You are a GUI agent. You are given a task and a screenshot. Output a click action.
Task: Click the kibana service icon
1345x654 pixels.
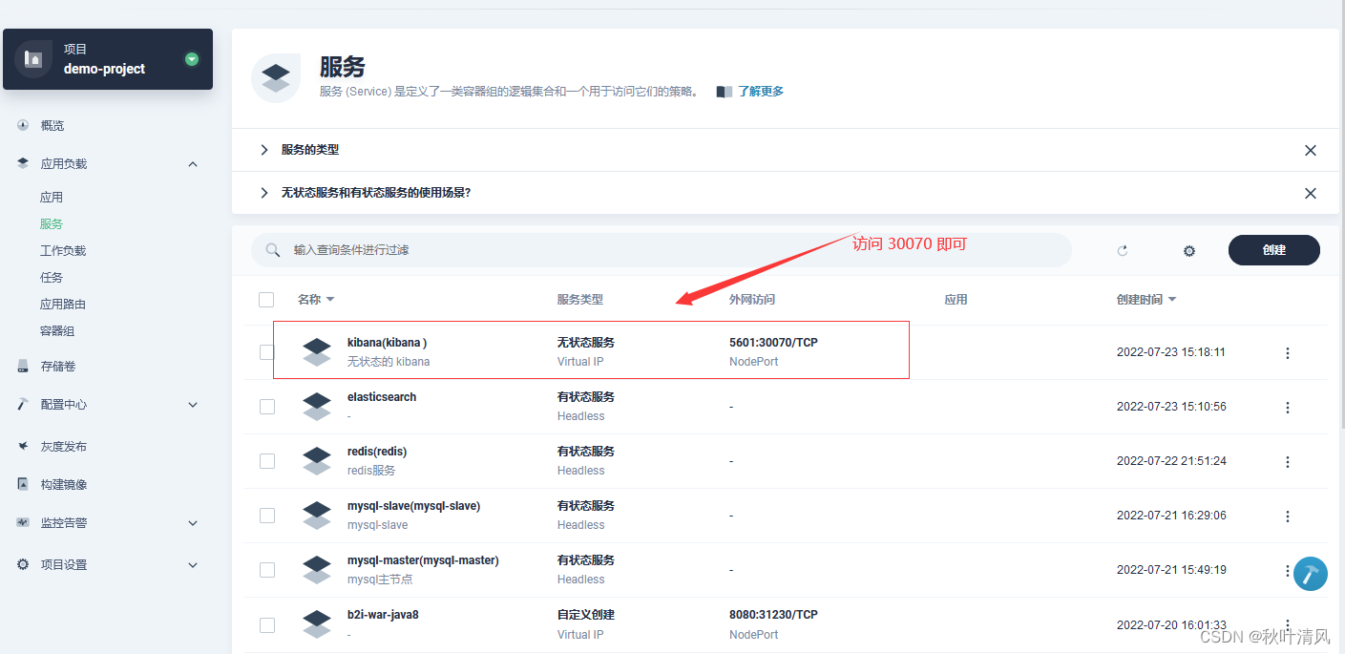pos(317,351)
